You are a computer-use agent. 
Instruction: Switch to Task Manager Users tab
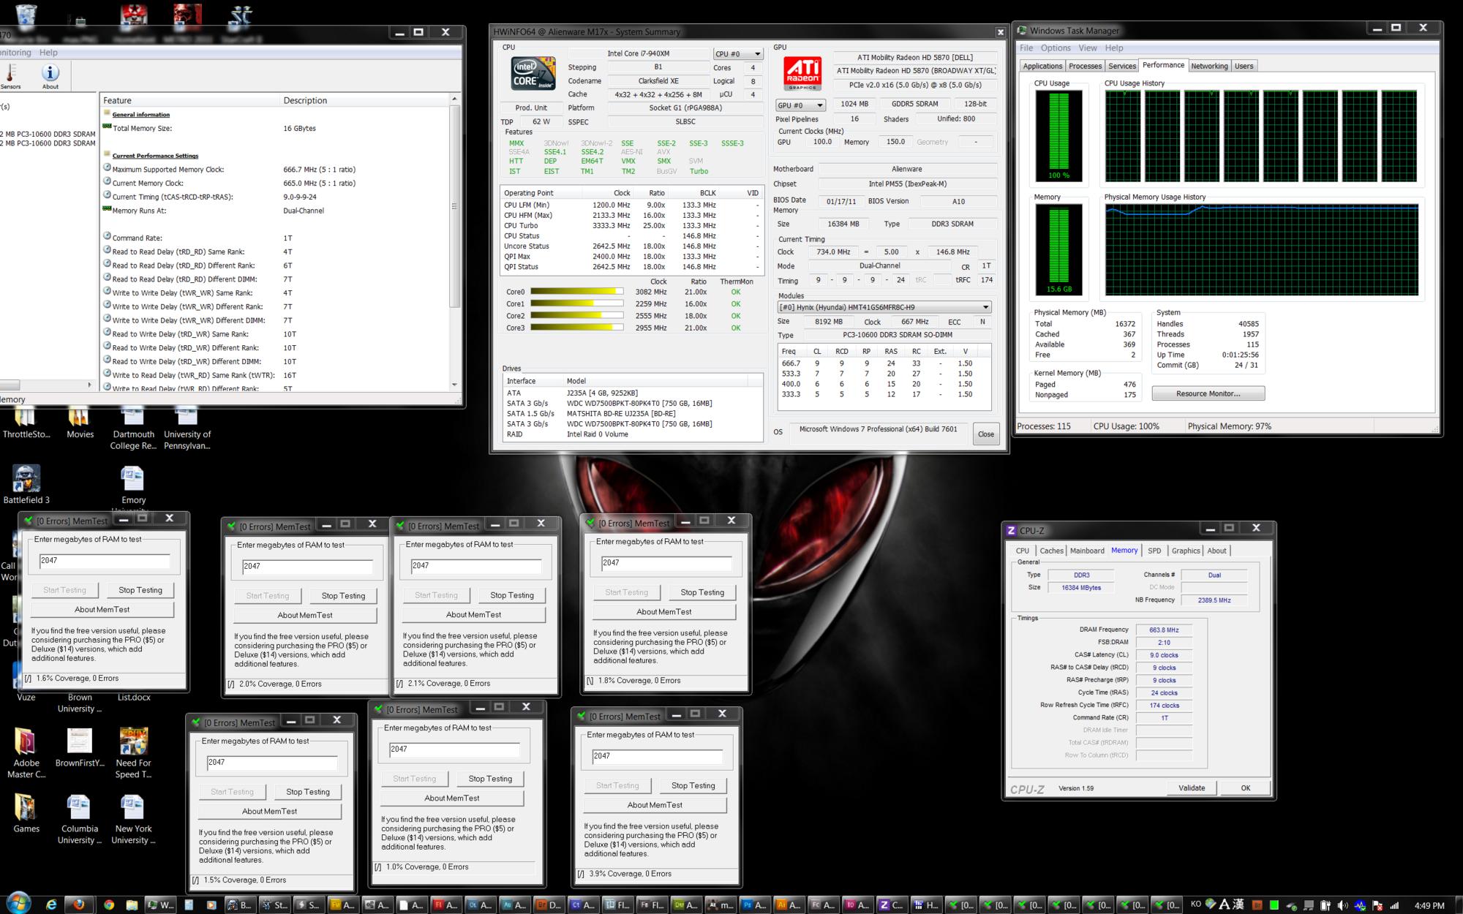click(x=1244, y=66)
